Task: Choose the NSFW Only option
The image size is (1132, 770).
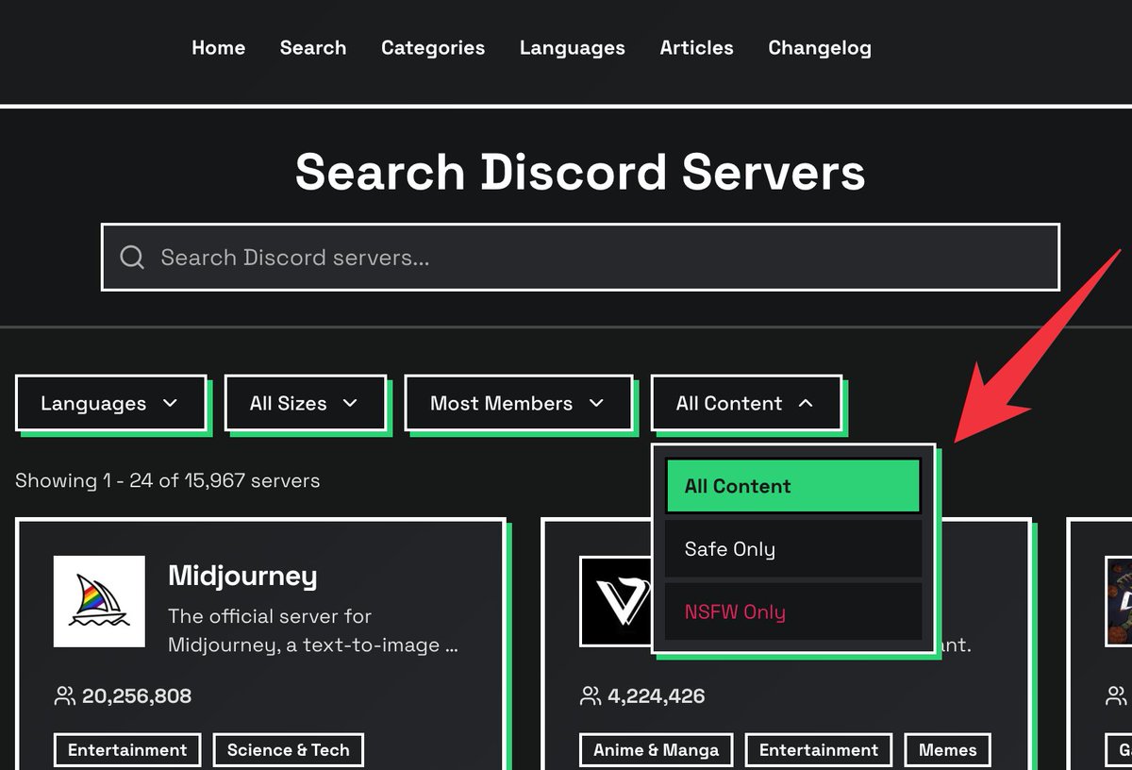Action: 792,611
